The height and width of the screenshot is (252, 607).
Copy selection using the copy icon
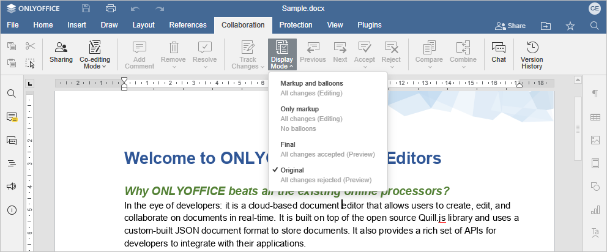(12, 46)
